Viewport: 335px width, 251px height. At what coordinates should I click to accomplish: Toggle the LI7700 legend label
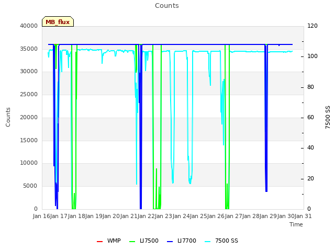pos(186,241)
